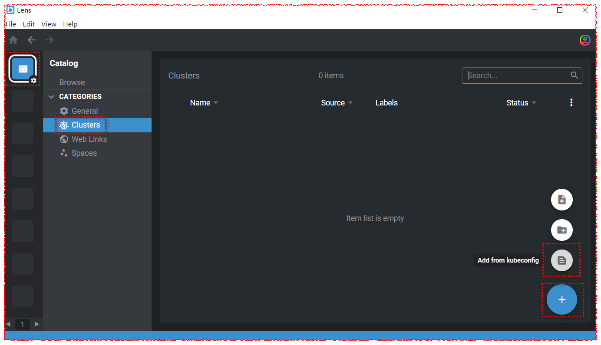601x345 pixels.
Task: Navigate back with the left arrow
Action: [x=32, y=40]
